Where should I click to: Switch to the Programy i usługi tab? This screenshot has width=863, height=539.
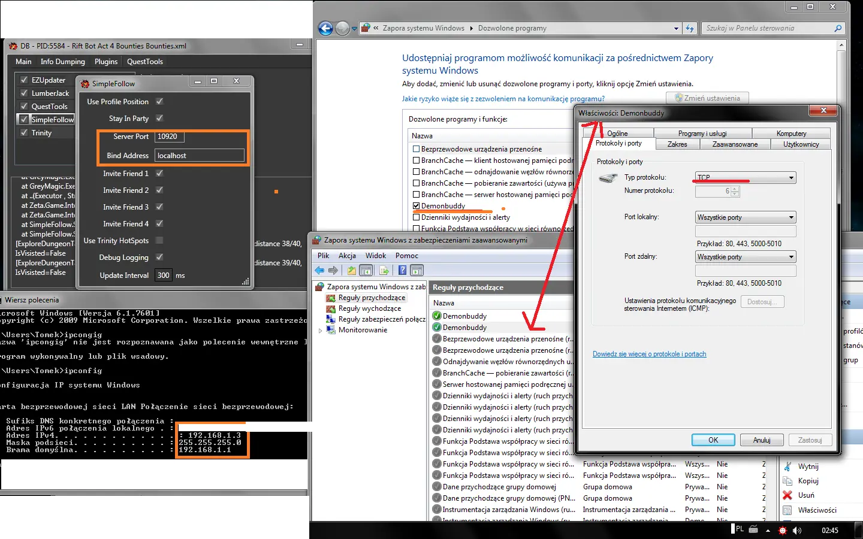point(702,134)
